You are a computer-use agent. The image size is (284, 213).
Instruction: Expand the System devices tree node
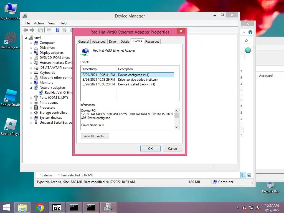31,118
